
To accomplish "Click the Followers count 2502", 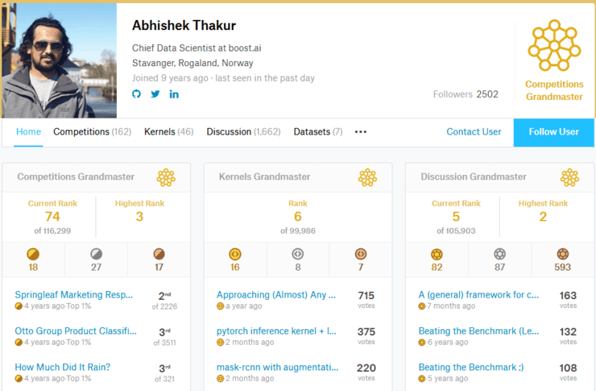I will [486, 94].
